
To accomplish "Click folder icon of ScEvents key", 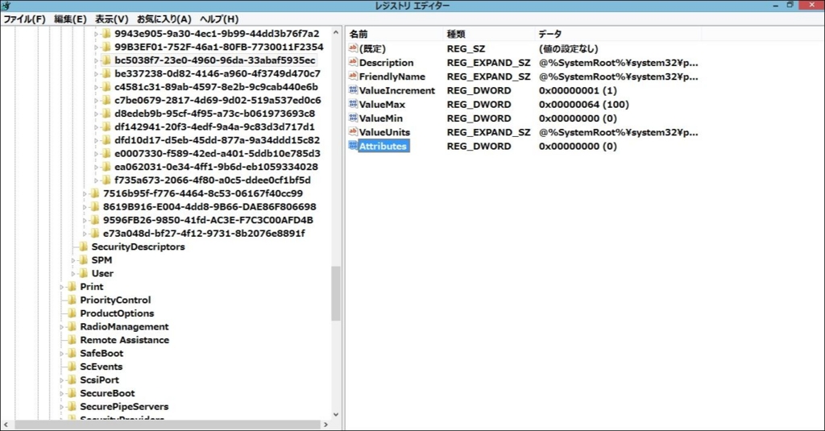I will click(x=72, y=367).
